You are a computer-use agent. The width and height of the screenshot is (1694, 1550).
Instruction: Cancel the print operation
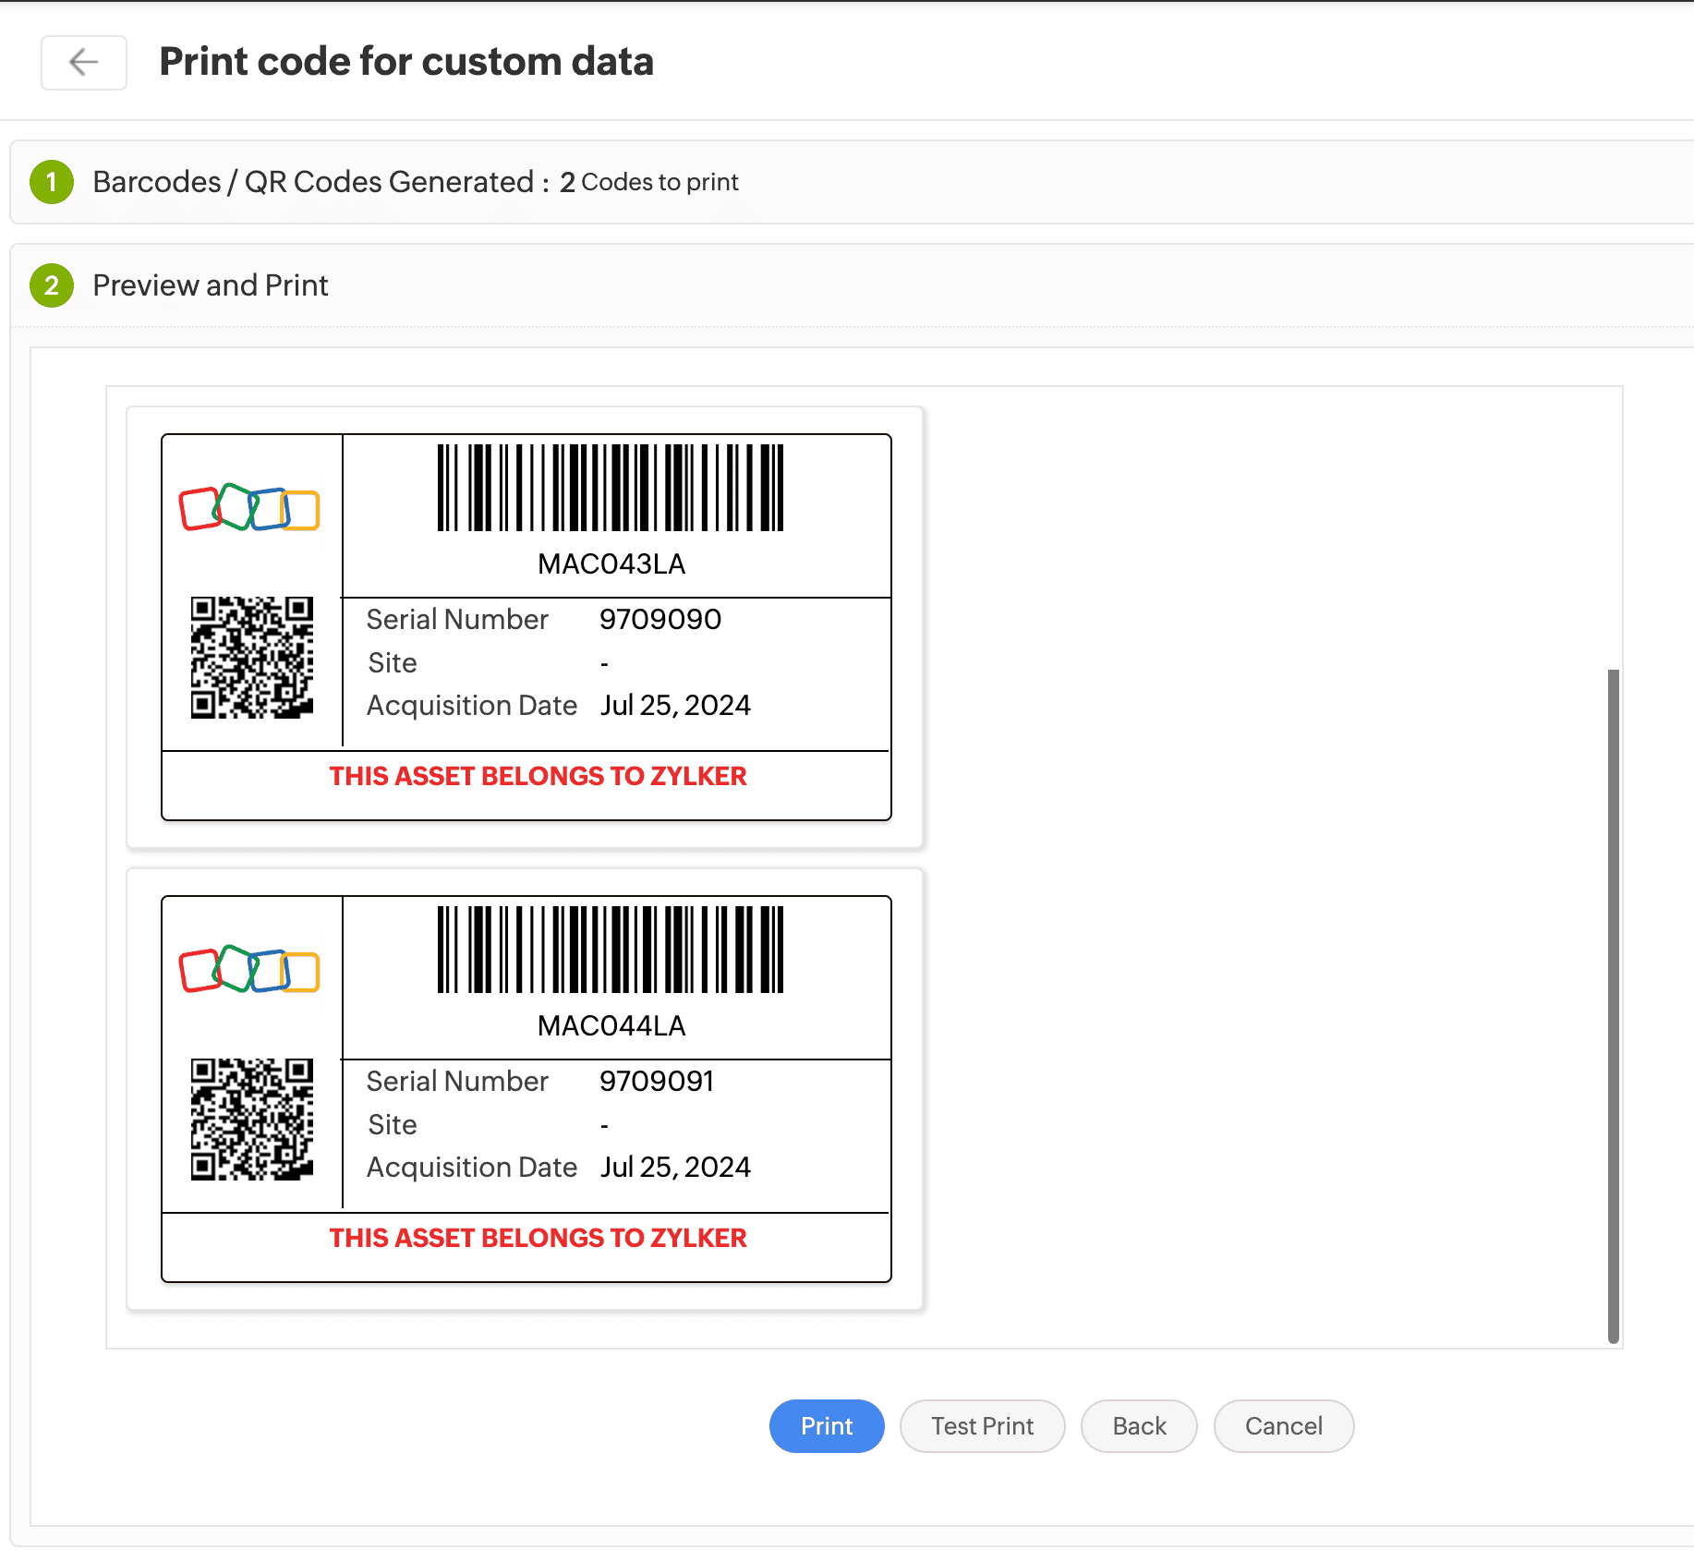pos(1283,1426)
